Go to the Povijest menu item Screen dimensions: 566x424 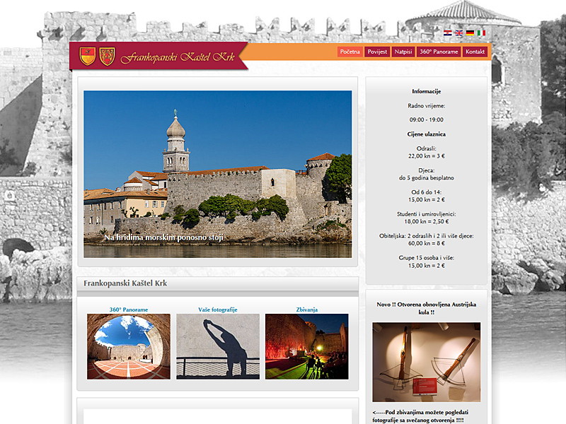point(376,52)
